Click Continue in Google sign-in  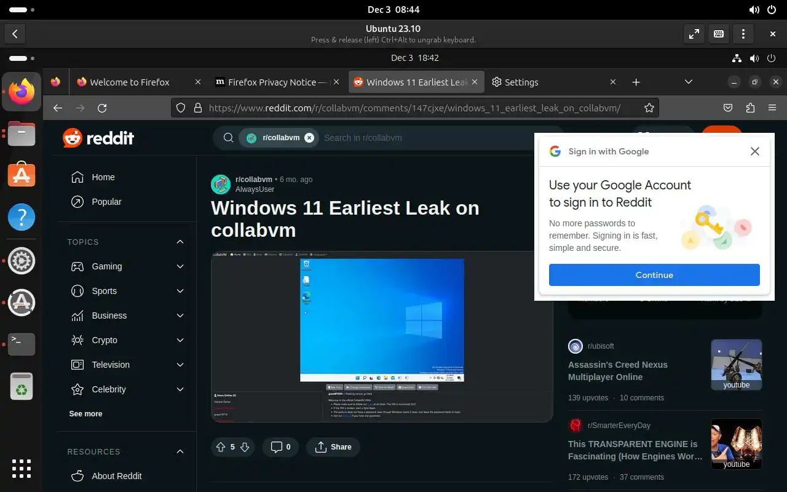tap(654, 275)
